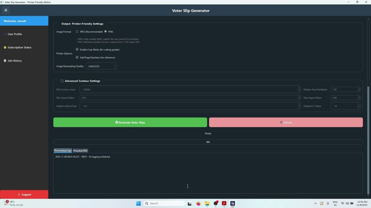Enable Advanced Contour Settings checkbox
The height and width of the screenshot is (208, 371).
click(x=62, y=81)
